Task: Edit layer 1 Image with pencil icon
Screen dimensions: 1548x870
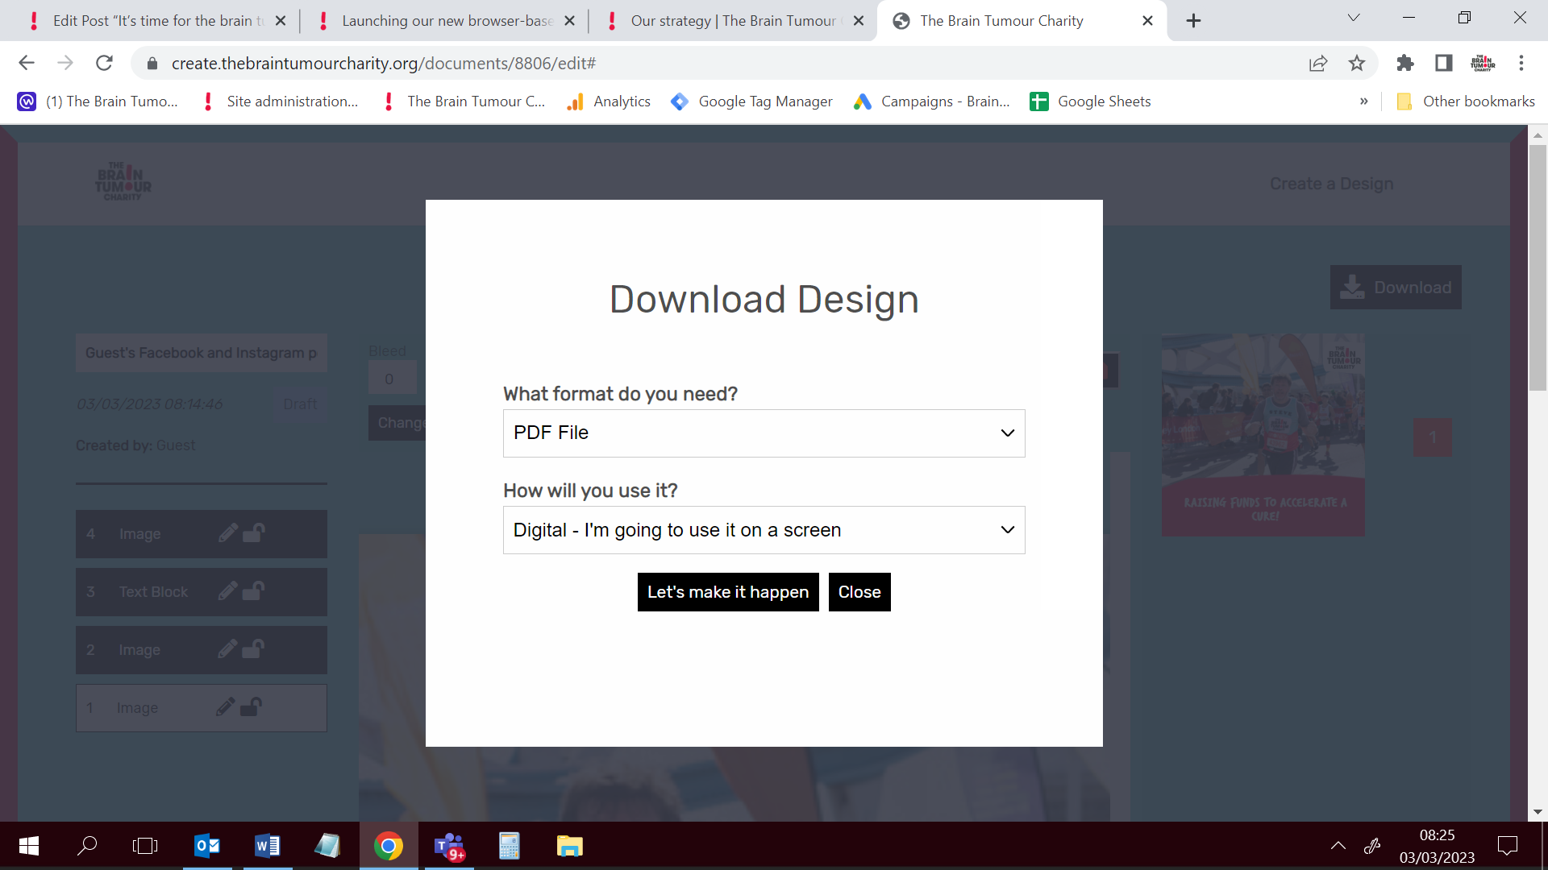Action: (x=226, y=707)
